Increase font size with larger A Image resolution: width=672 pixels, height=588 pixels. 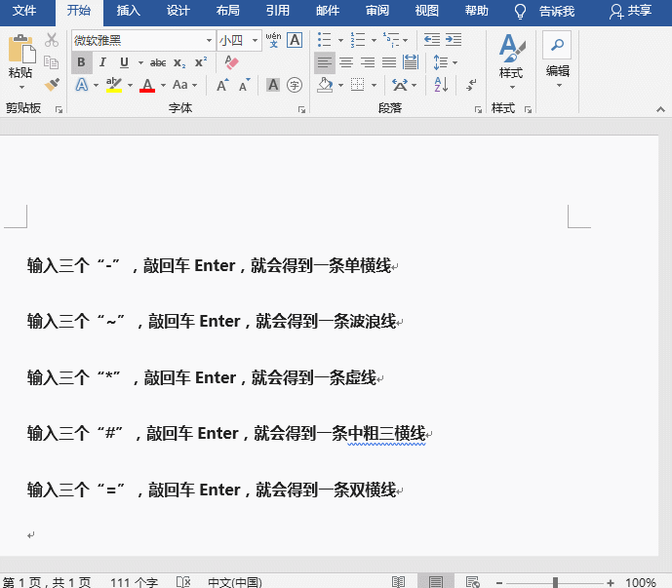[222, 85]
